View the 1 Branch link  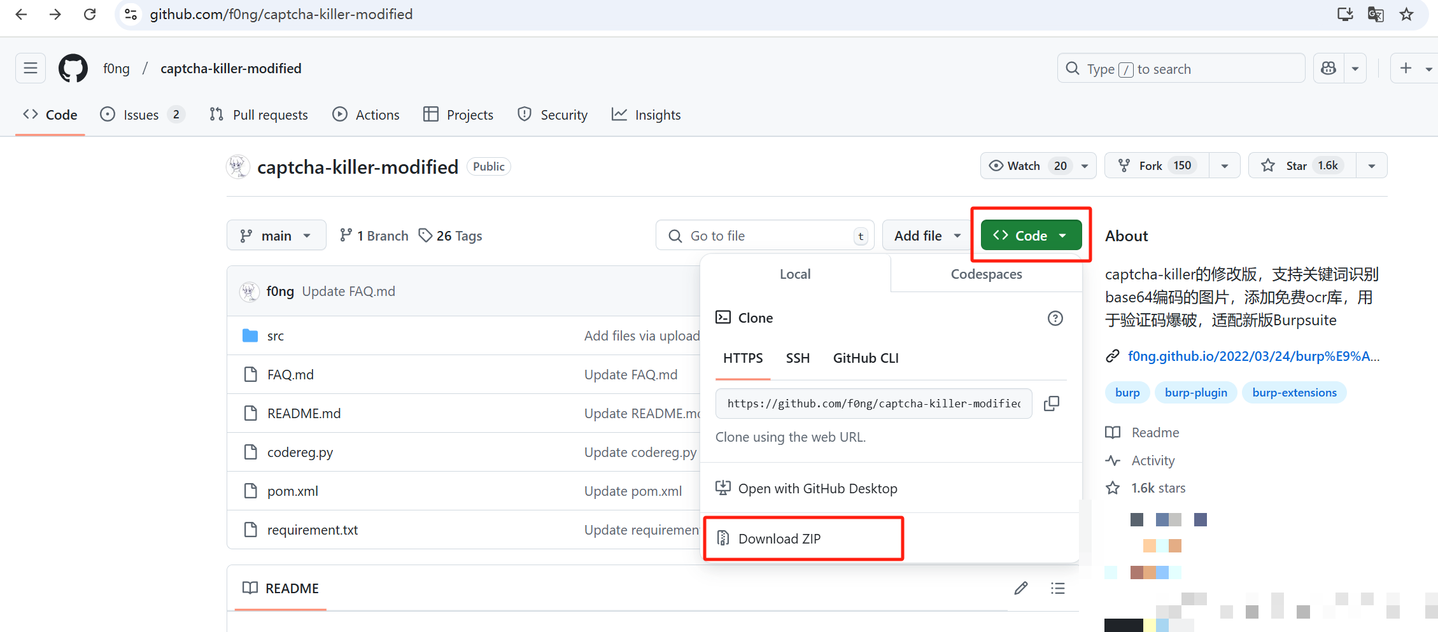(374, 235)
